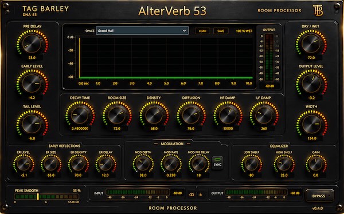344x214 pixels.
Task: Click the Mod Rate value 0.230
Action: click(171, 175)
